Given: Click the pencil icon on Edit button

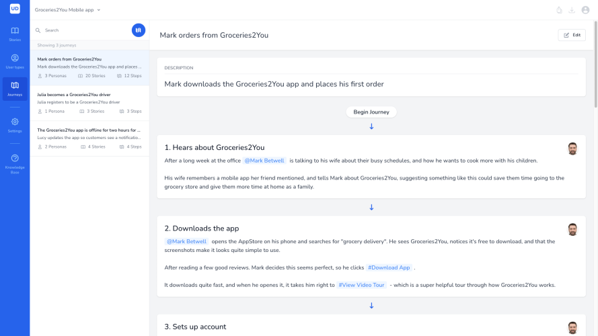Looking at the screenshot, I should click(x=566, y=35).
